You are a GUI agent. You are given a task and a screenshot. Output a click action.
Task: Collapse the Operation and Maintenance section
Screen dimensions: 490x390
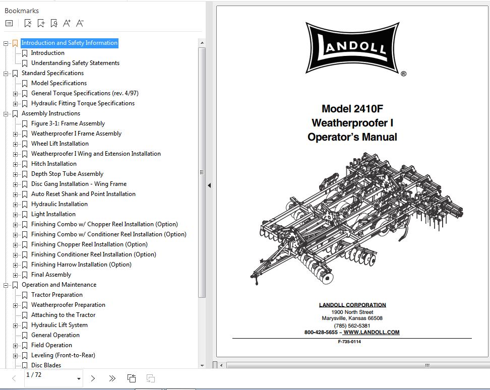click(6, 285)
